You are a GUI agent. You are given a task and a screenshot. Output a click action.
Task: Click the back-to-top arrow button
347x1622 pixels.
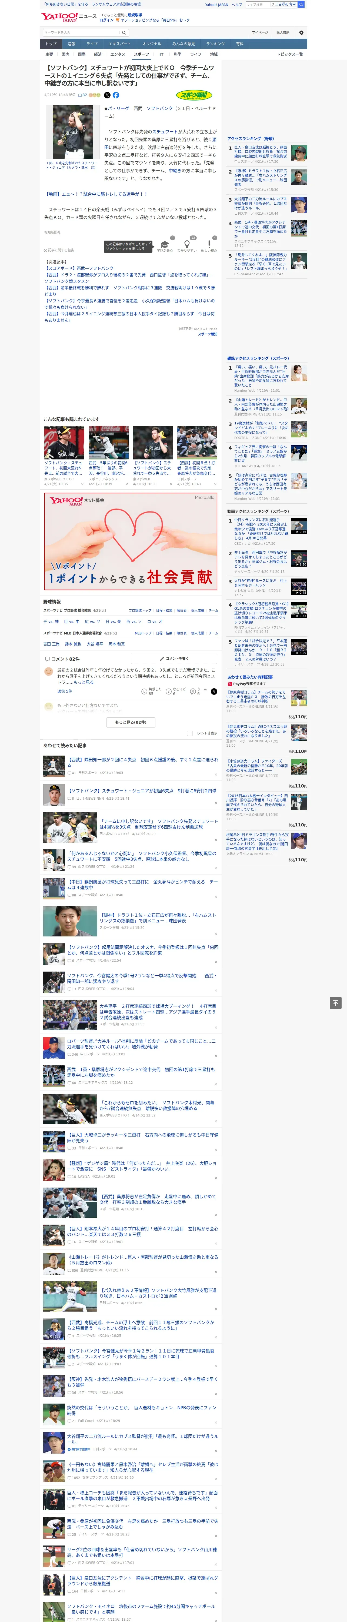336,1002
